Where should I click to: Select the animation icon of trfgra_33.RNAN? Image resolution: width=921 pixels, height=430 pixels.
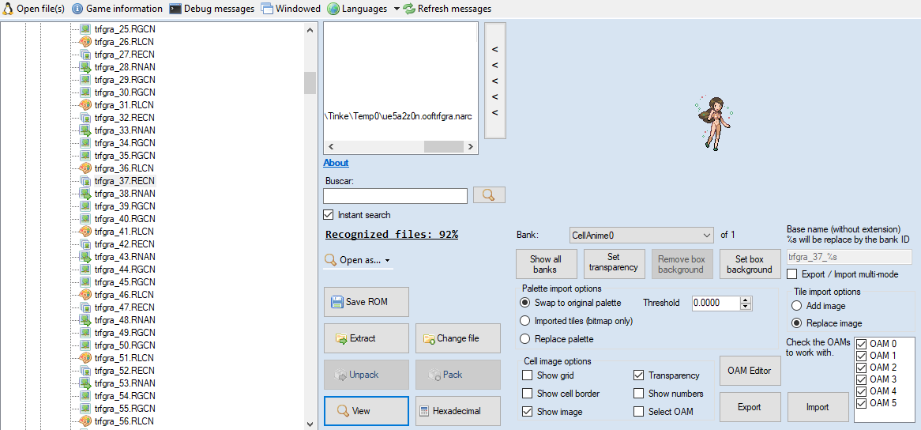pyautogui.click(x=85, y=130)
